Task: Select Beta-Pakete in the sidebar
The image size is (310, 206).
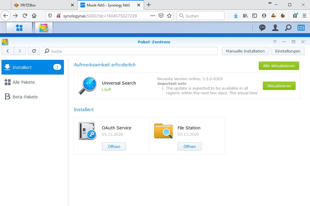Action: click(x=33, y=97)
